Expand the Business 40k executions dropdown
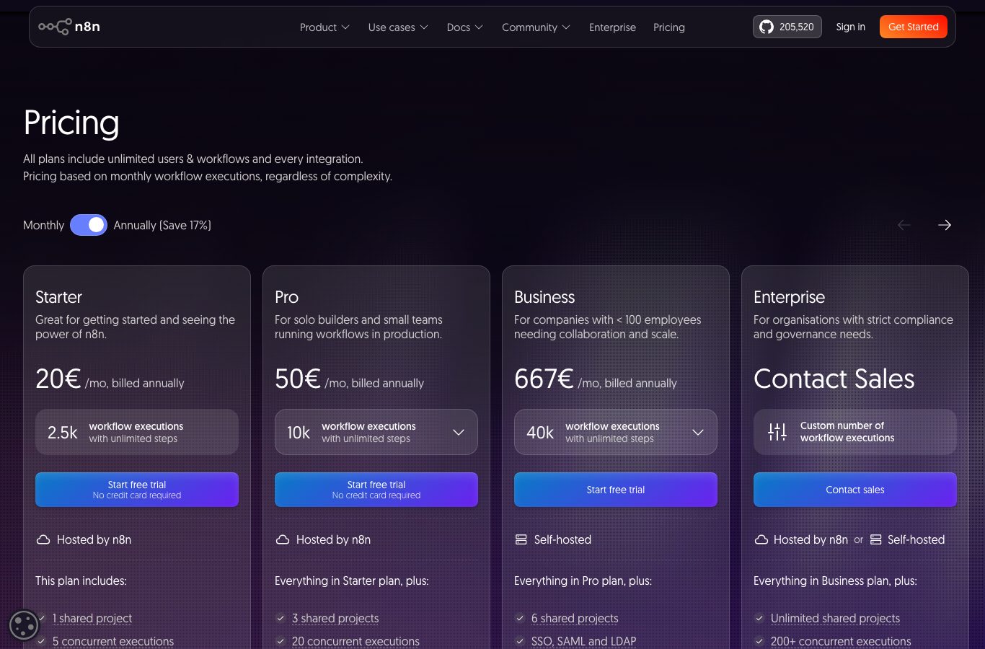The height and width of the screenshot is (649, 985). [616, 432]
